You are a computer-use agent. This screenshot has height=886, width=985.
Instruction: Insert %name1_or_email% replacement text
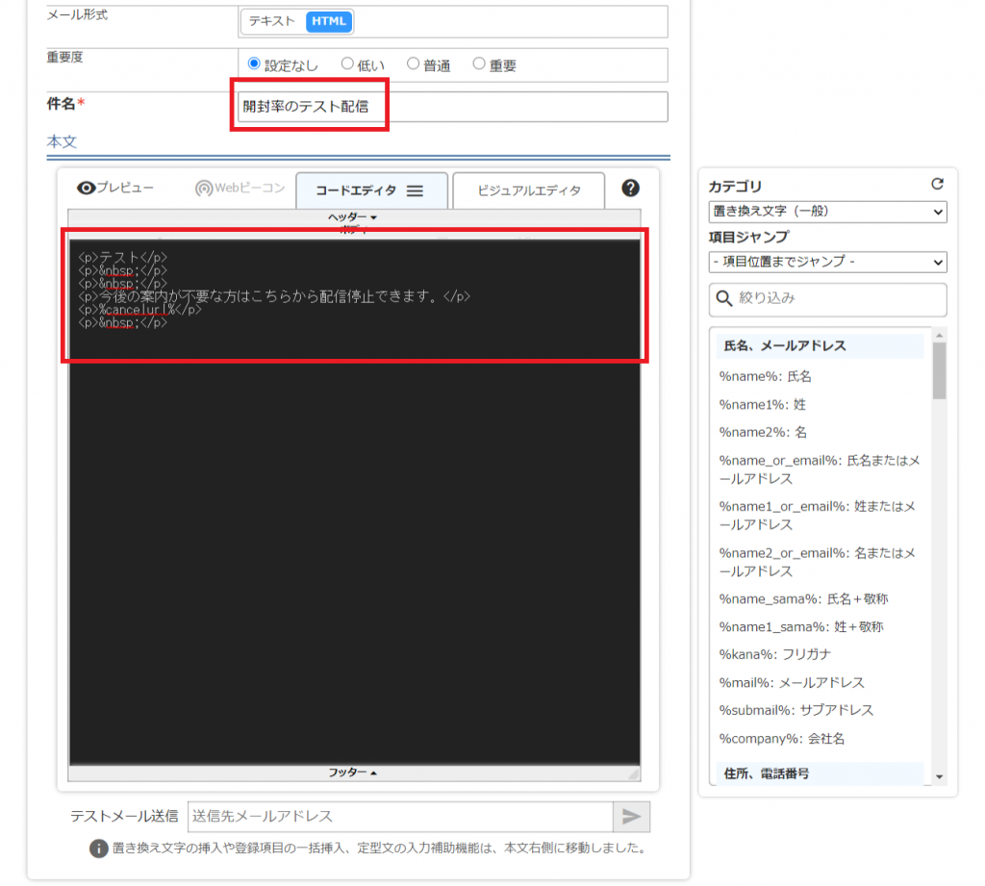tap(817, 516)
